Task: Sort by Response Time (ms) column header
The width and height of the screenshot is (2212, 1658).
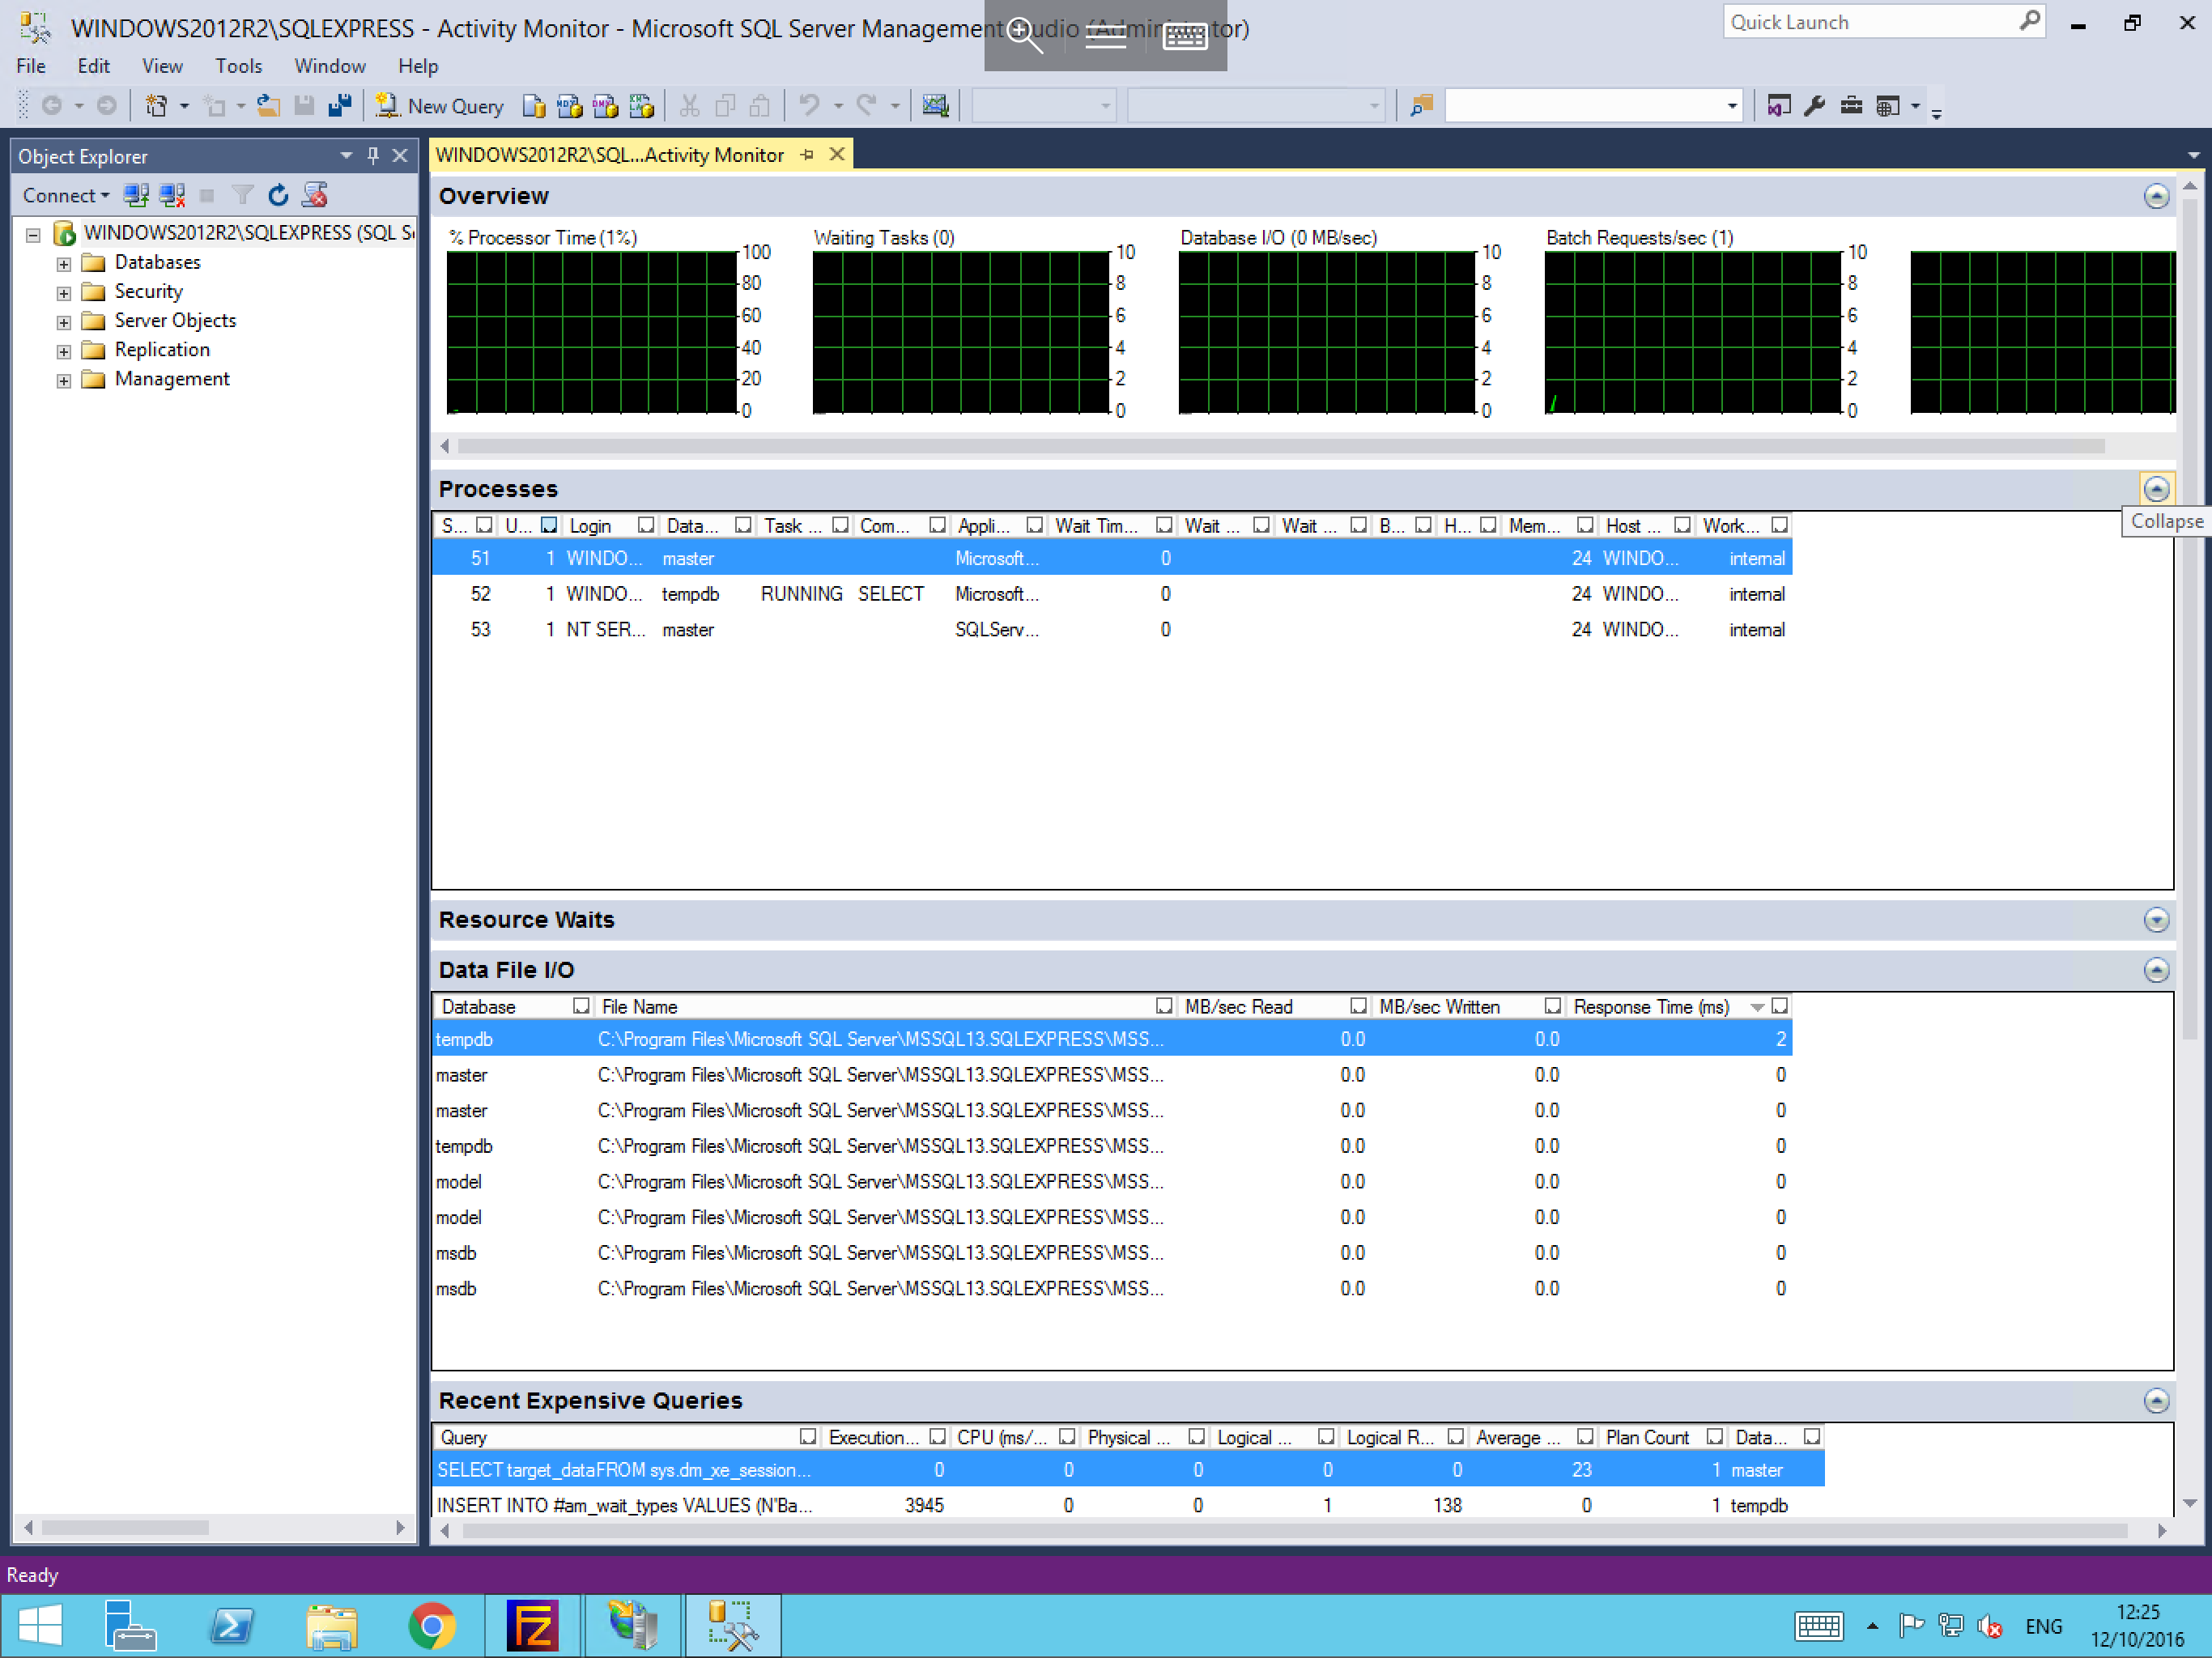Action: click(x=1652, y=1006)
